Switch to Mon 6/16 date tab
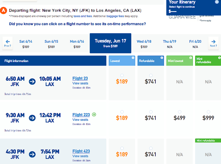221x164 pixels. (x=77, y=44)
